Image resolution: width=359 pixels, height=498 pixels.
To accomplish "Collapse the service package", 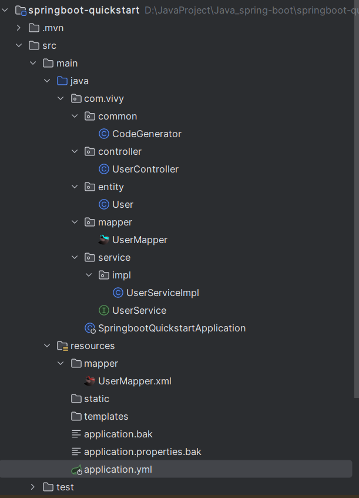I will 75,257.
